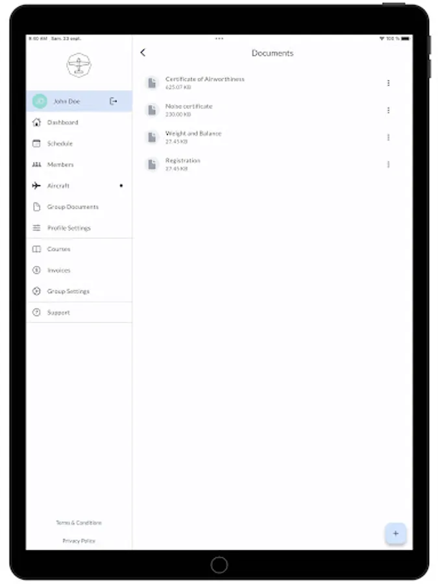Open the Group Documents menu item
Screen dimensions: 438x584
tap(79, 207)
